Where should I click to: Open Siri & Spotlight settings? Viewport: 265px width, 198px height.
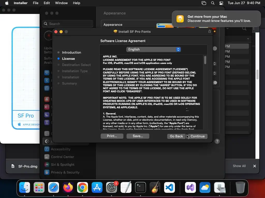tap(63, 164)
